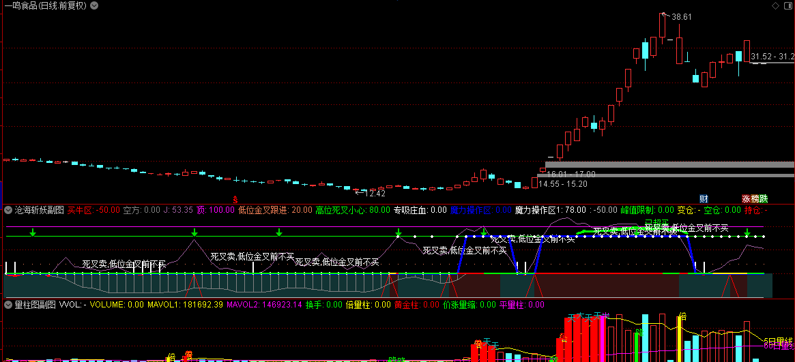Click the 空方: 0.00 value
Image resolution: width=795 pixels, height=362 pixels.
(x=142, y=209)
